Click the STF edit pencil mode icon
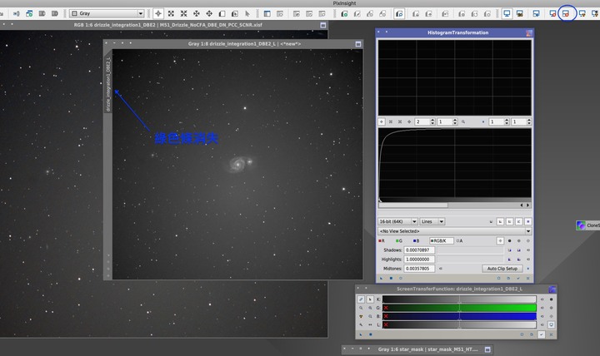600x356 pixels. (x=361, y=299)
